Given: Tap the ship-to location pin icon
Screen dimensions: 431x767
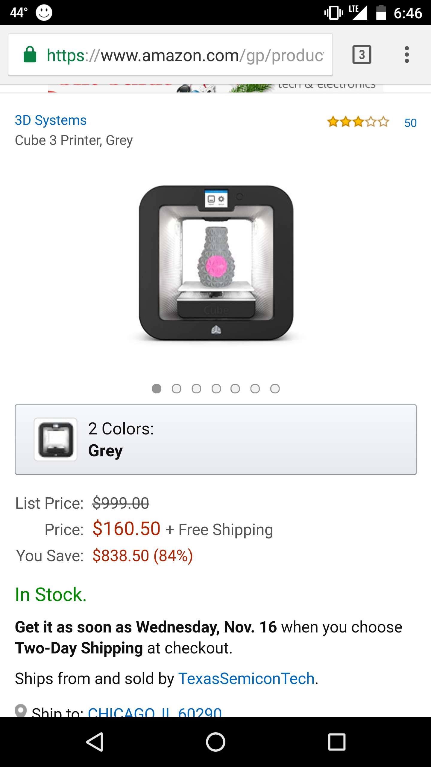Looking at the screenshot, I should [21, 710].
